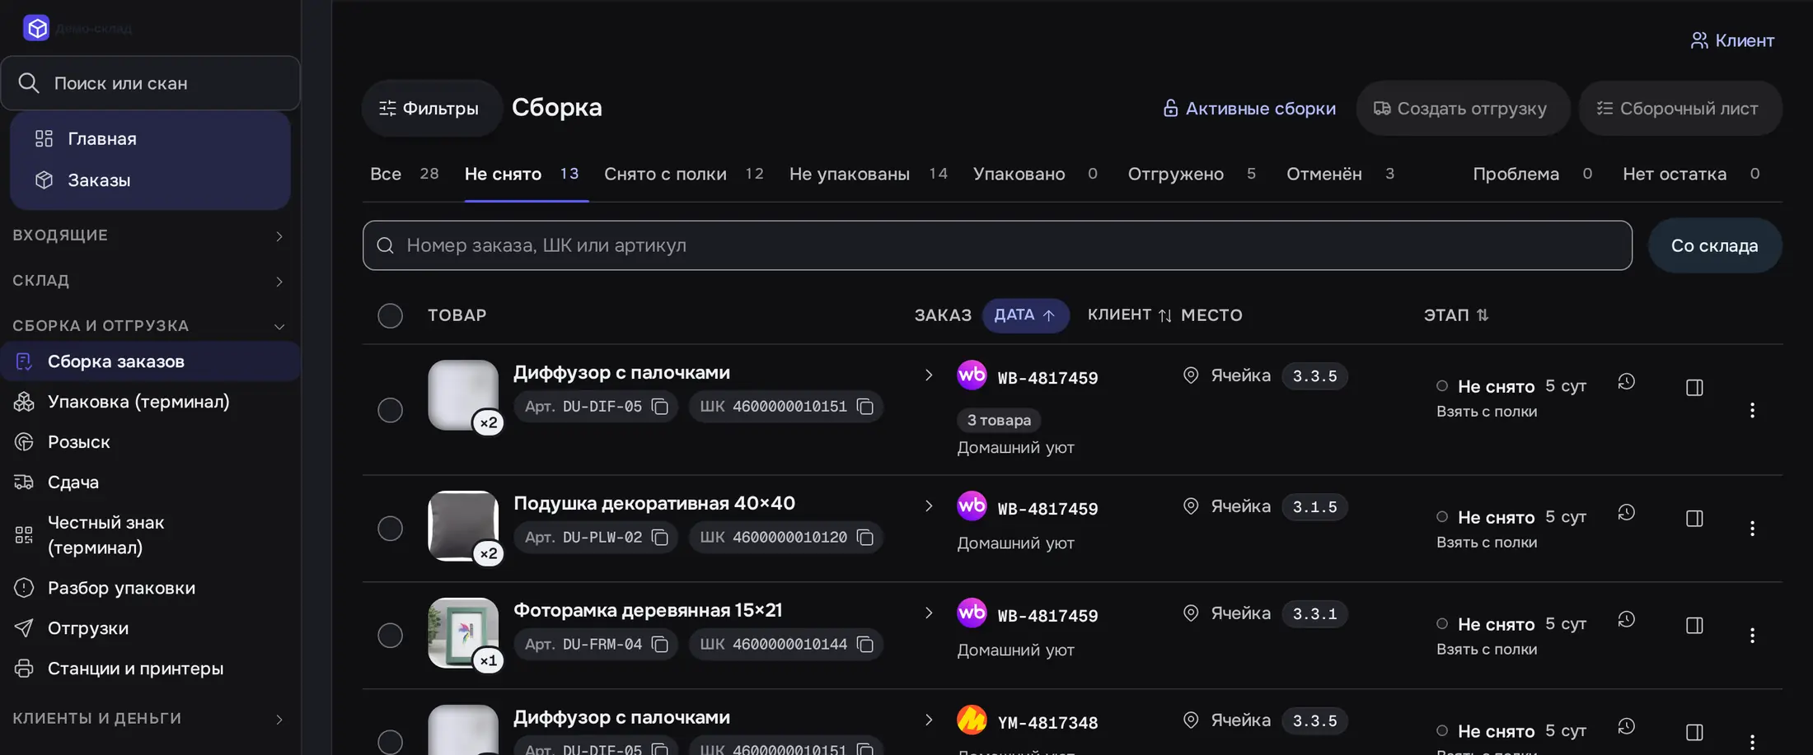Click location pin for cell 3.1.5

(x=1191, y=506)
